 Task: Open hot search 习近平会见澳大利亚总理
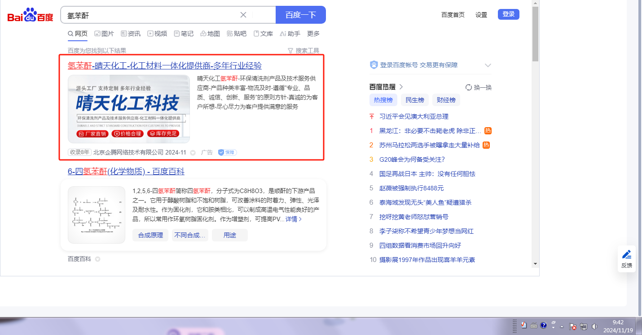(x=414, y=116)
